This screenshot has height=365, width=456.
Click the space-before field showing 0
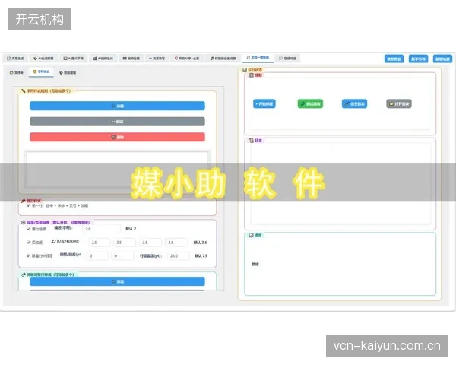(x=97, y=255)
